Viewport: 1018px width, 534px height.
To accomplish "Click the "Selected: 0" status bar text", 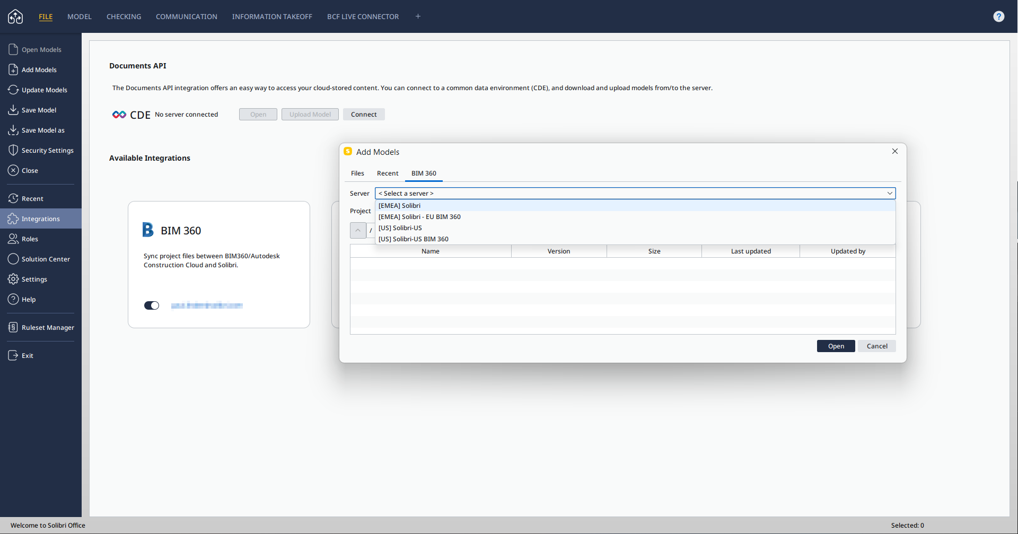I will coord(907,526).
